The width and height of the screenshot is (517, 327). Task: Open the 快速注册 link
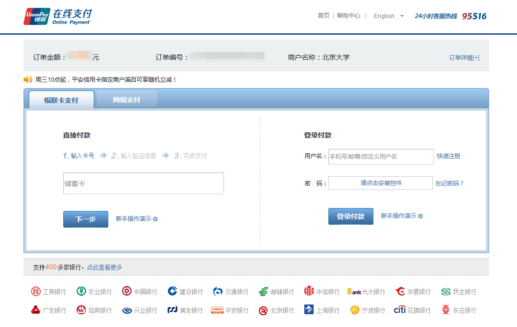point(448,156)
